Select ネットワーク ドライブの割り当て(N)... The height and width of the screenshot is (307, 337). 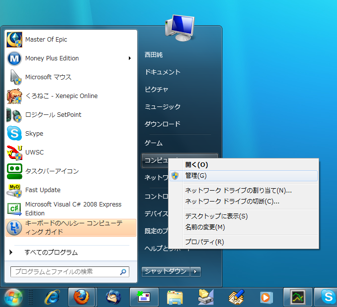pyautogui.click(x=243, y=191)
